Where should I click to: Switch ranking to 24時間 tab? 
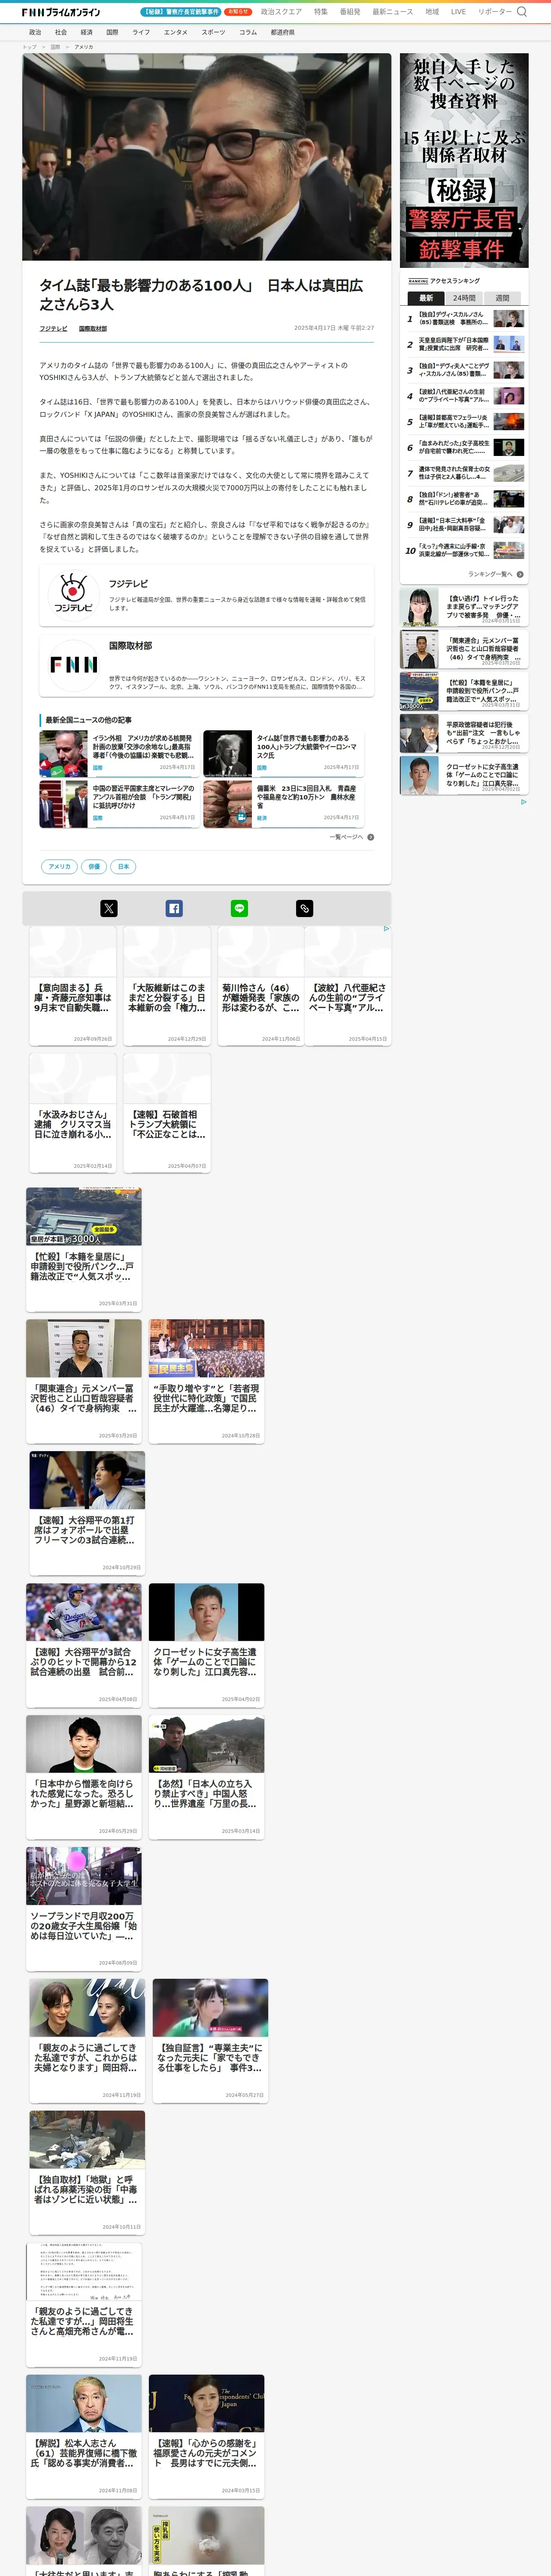point(464,298)
